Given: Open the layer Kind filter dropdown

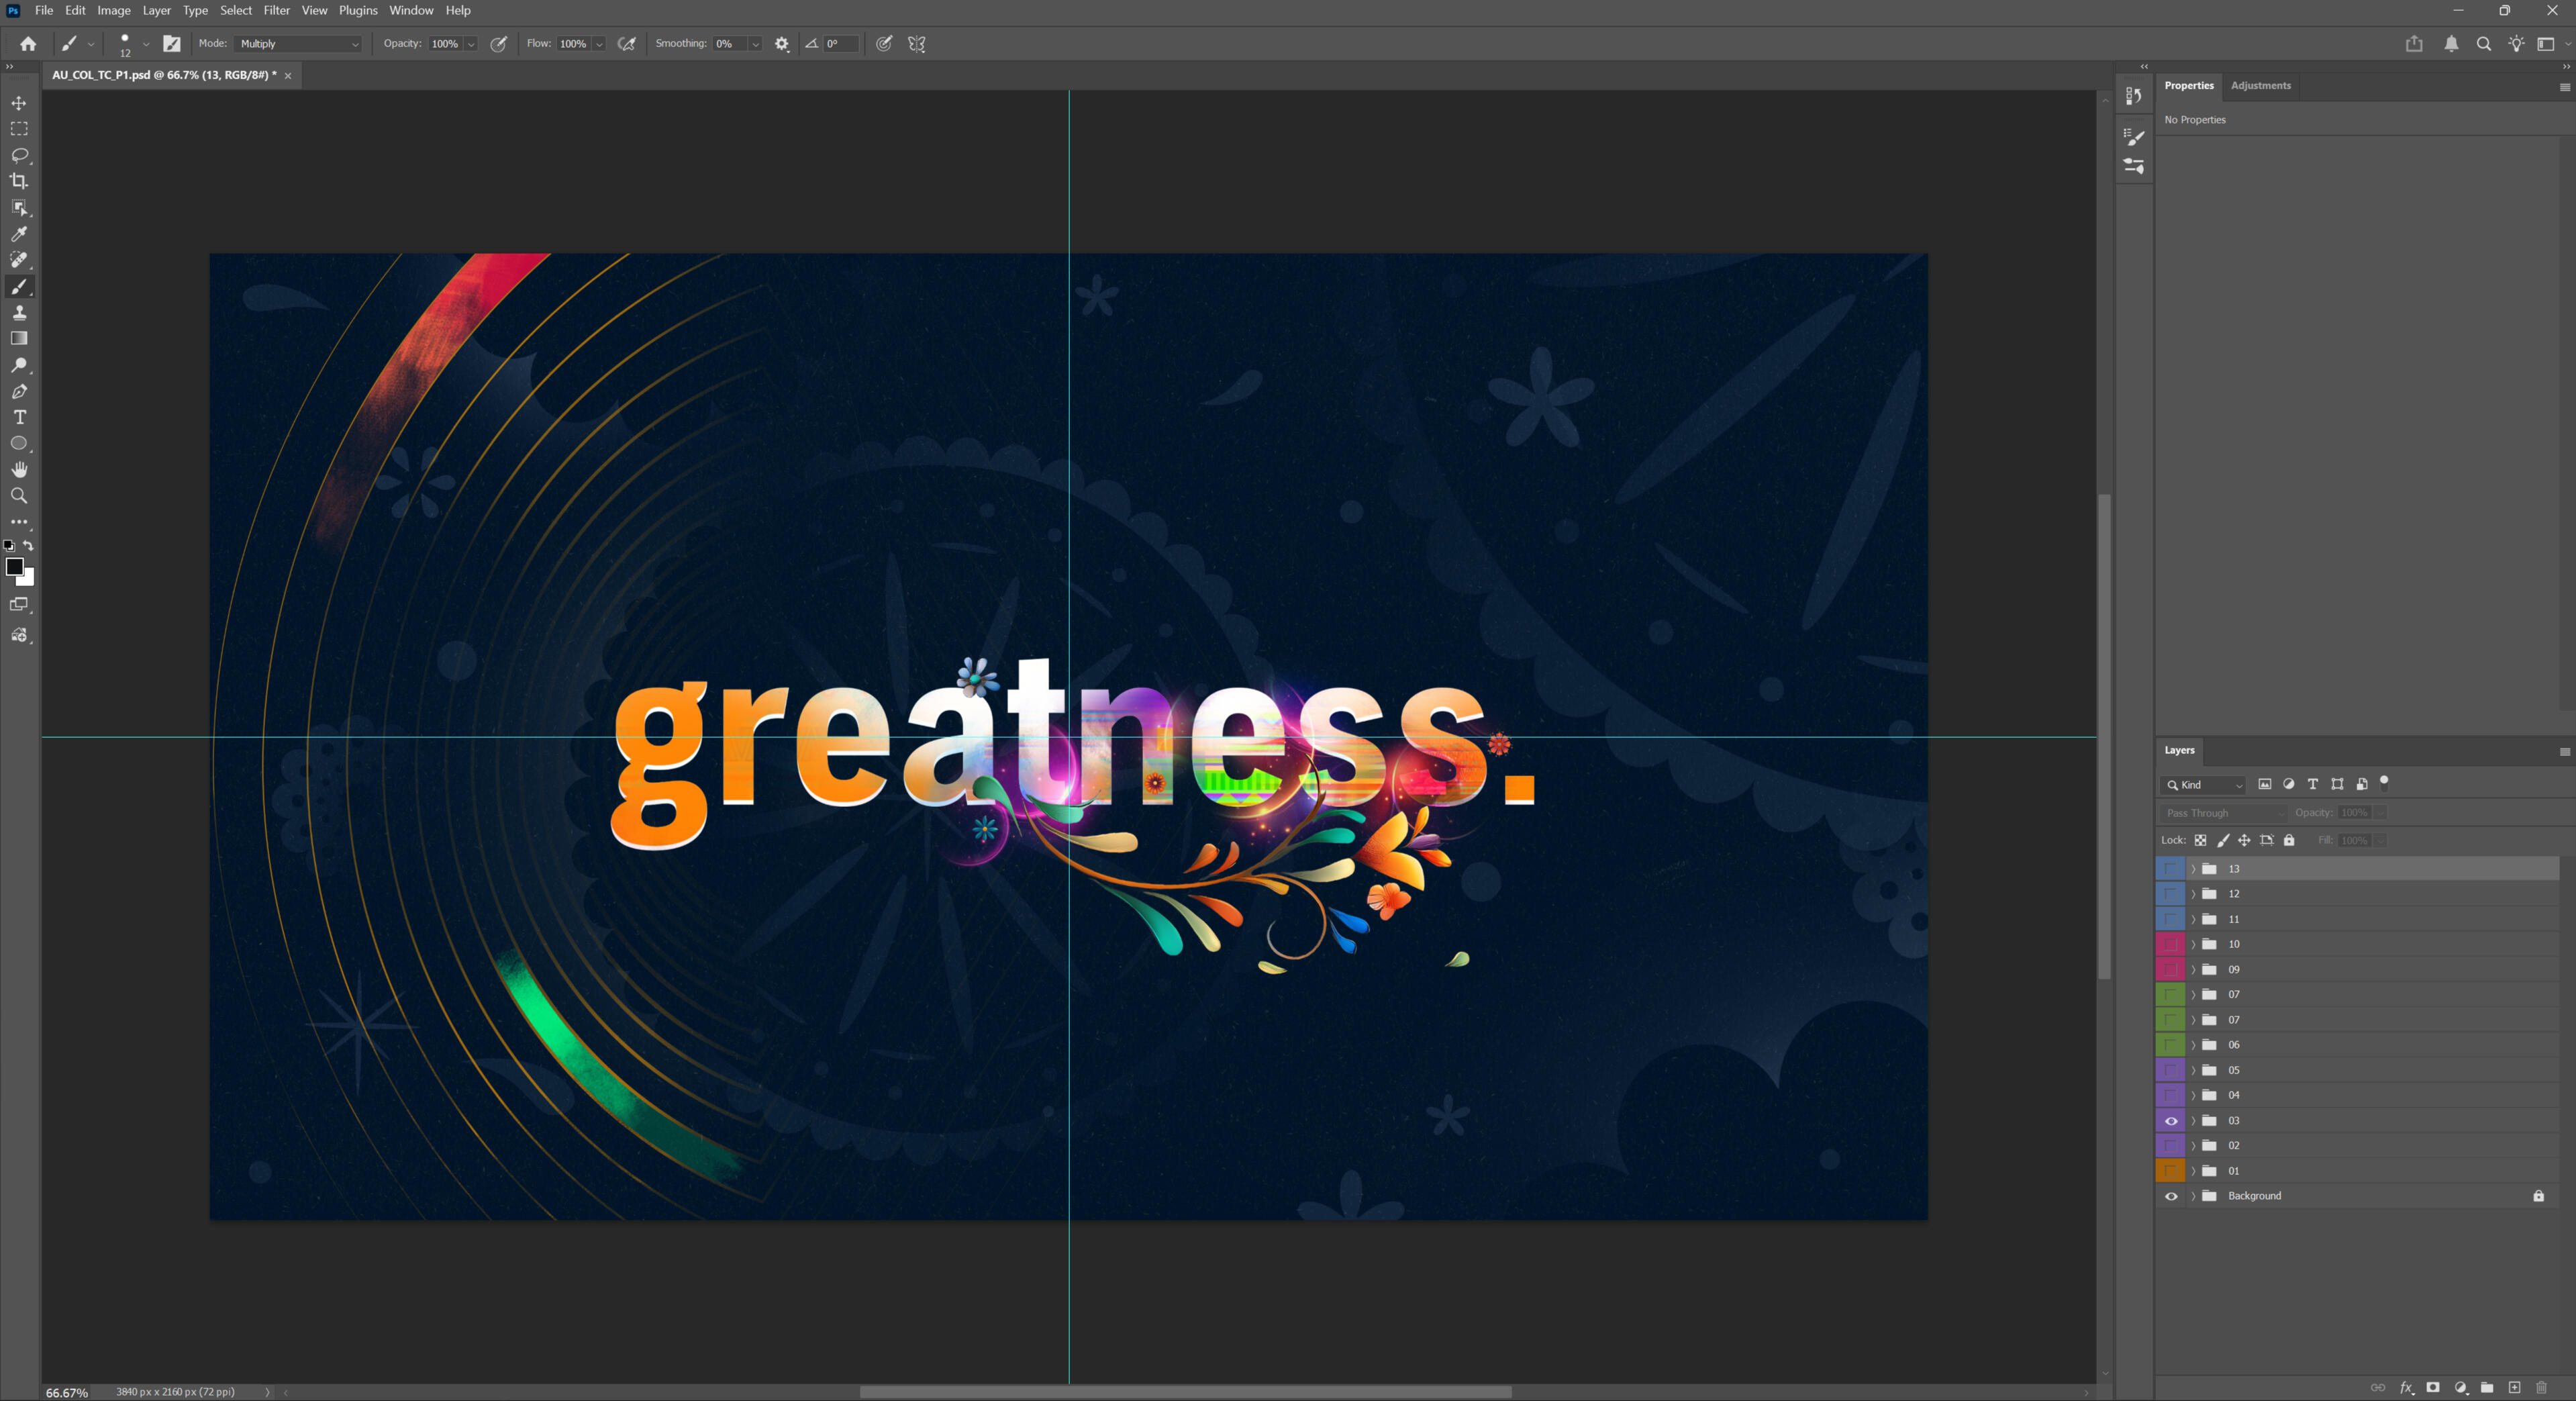Looking at the screenshot, I should click(x=2204, y=785).
